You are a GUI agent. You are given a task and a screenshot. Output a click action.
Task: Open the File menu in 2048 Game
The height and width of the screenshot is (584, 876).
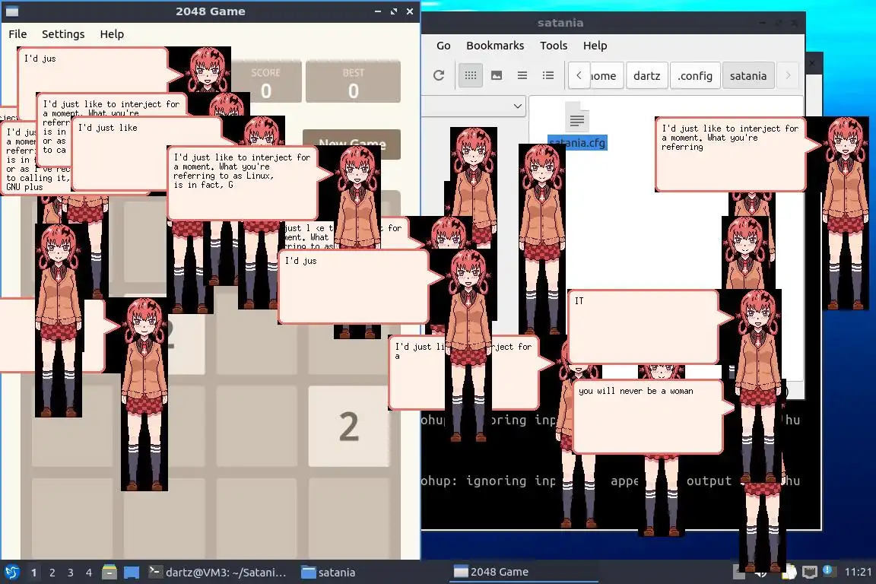(18, 34)
